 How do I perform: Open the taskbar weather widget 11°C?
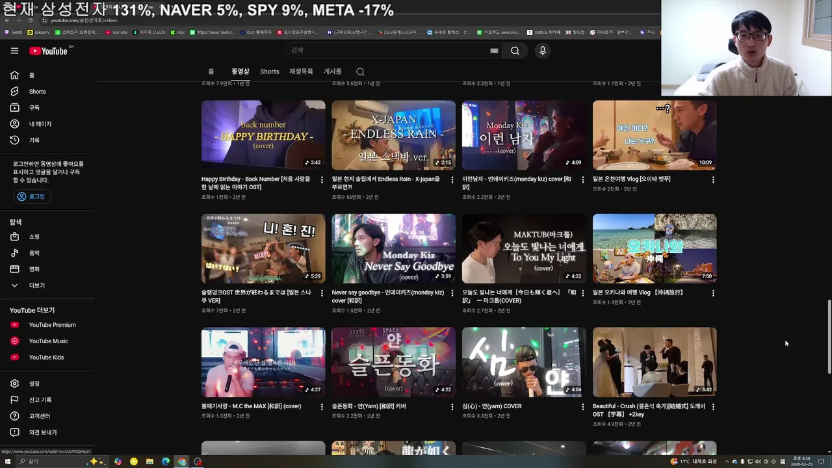[694, 461]
